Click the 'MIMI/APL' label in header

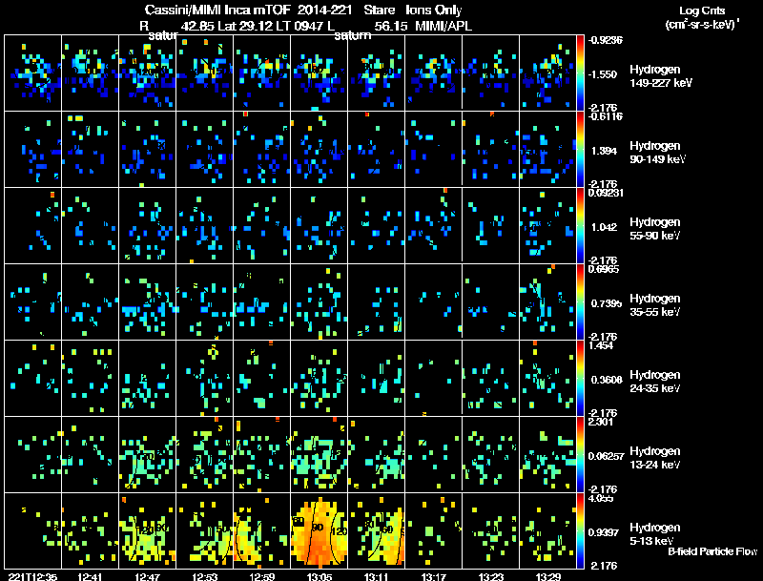click(443, 26)
